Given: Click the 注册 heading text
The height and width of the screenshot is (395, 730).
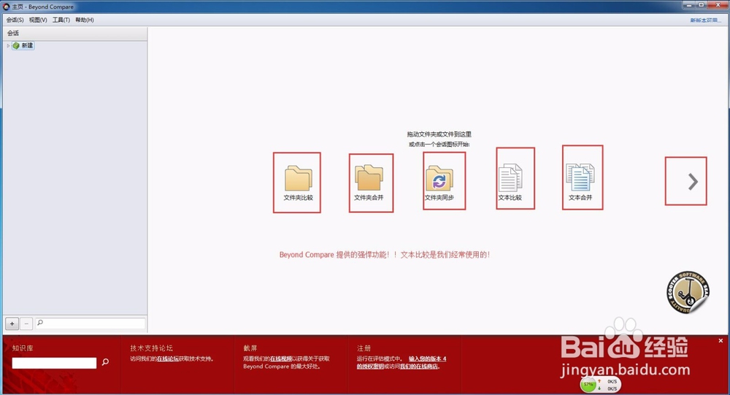Looking at the screenshot, I should click(364, 348).
